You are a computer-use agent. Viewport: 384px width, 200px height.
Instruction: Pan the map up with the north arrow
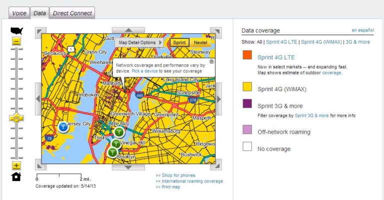(x=128, y=31)
